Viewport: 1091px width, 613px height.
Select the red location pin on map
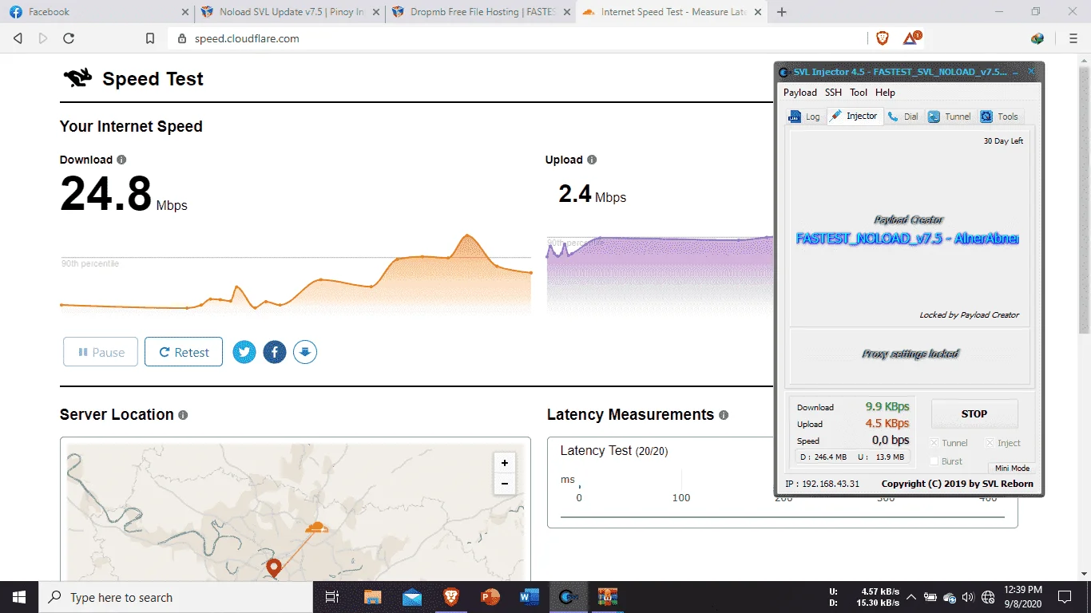click(x=274, y=568)
